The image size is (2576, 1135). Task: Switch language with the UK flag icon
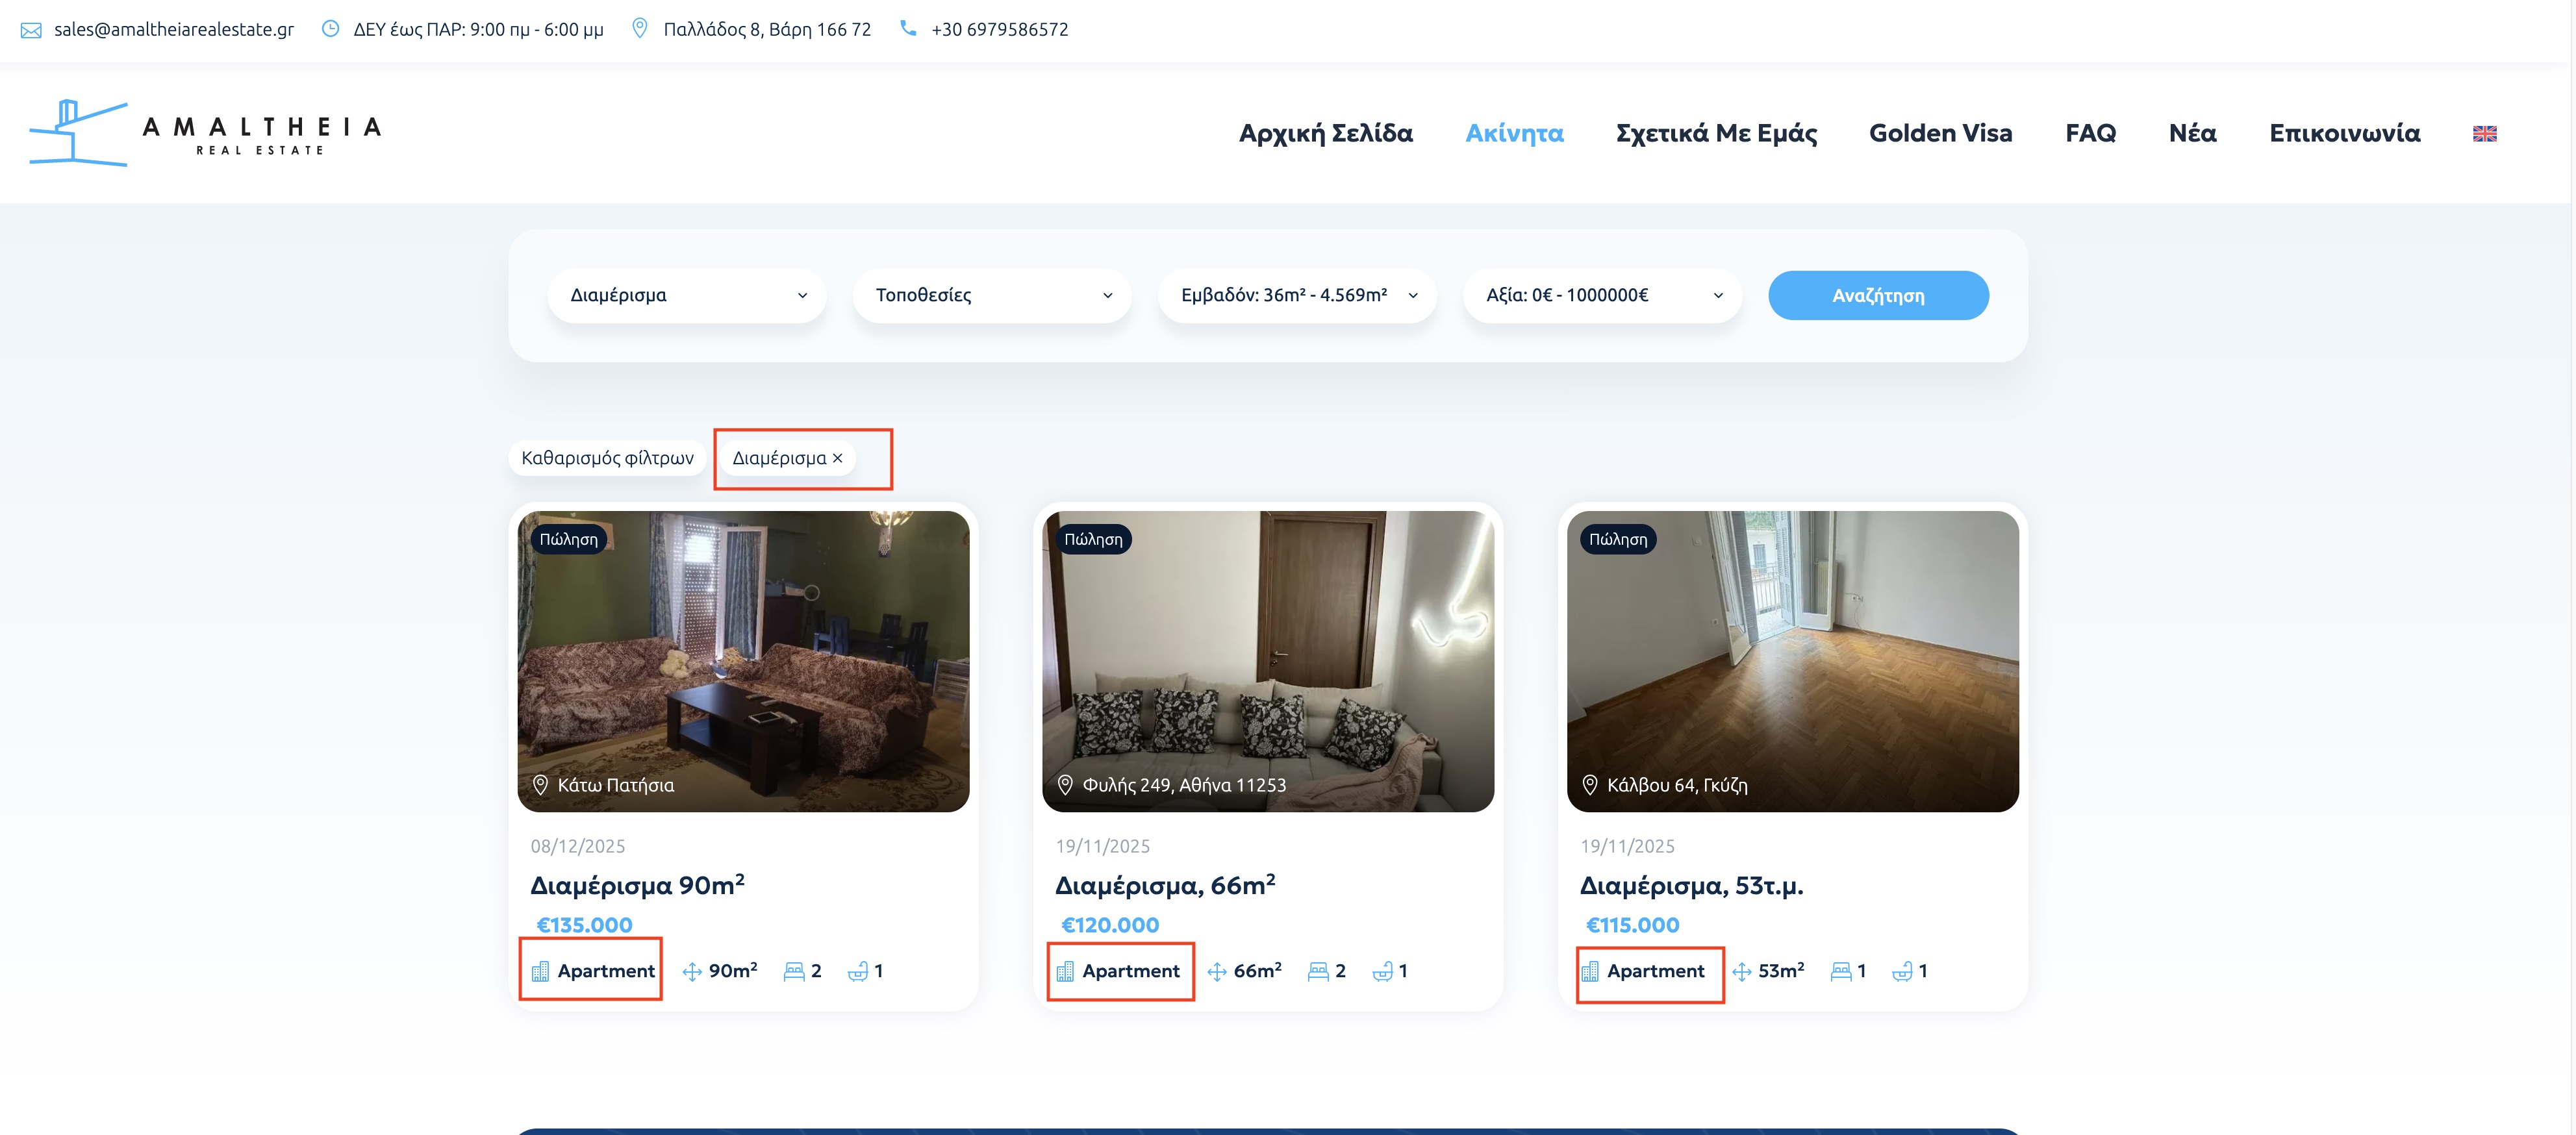point(2484,133)
